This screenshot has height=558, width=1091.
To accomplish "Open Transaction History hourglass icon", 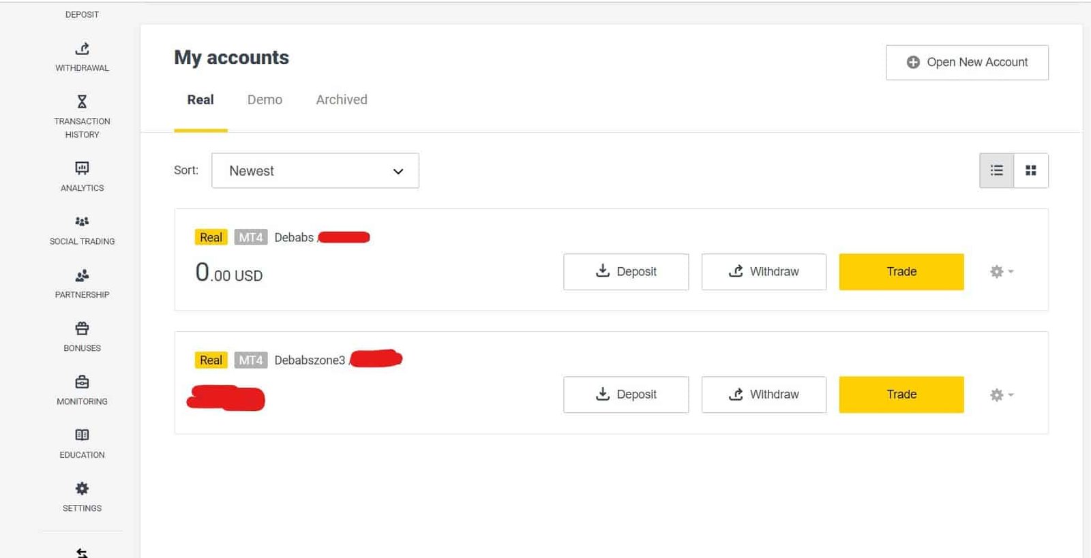I will coord(82,102).
